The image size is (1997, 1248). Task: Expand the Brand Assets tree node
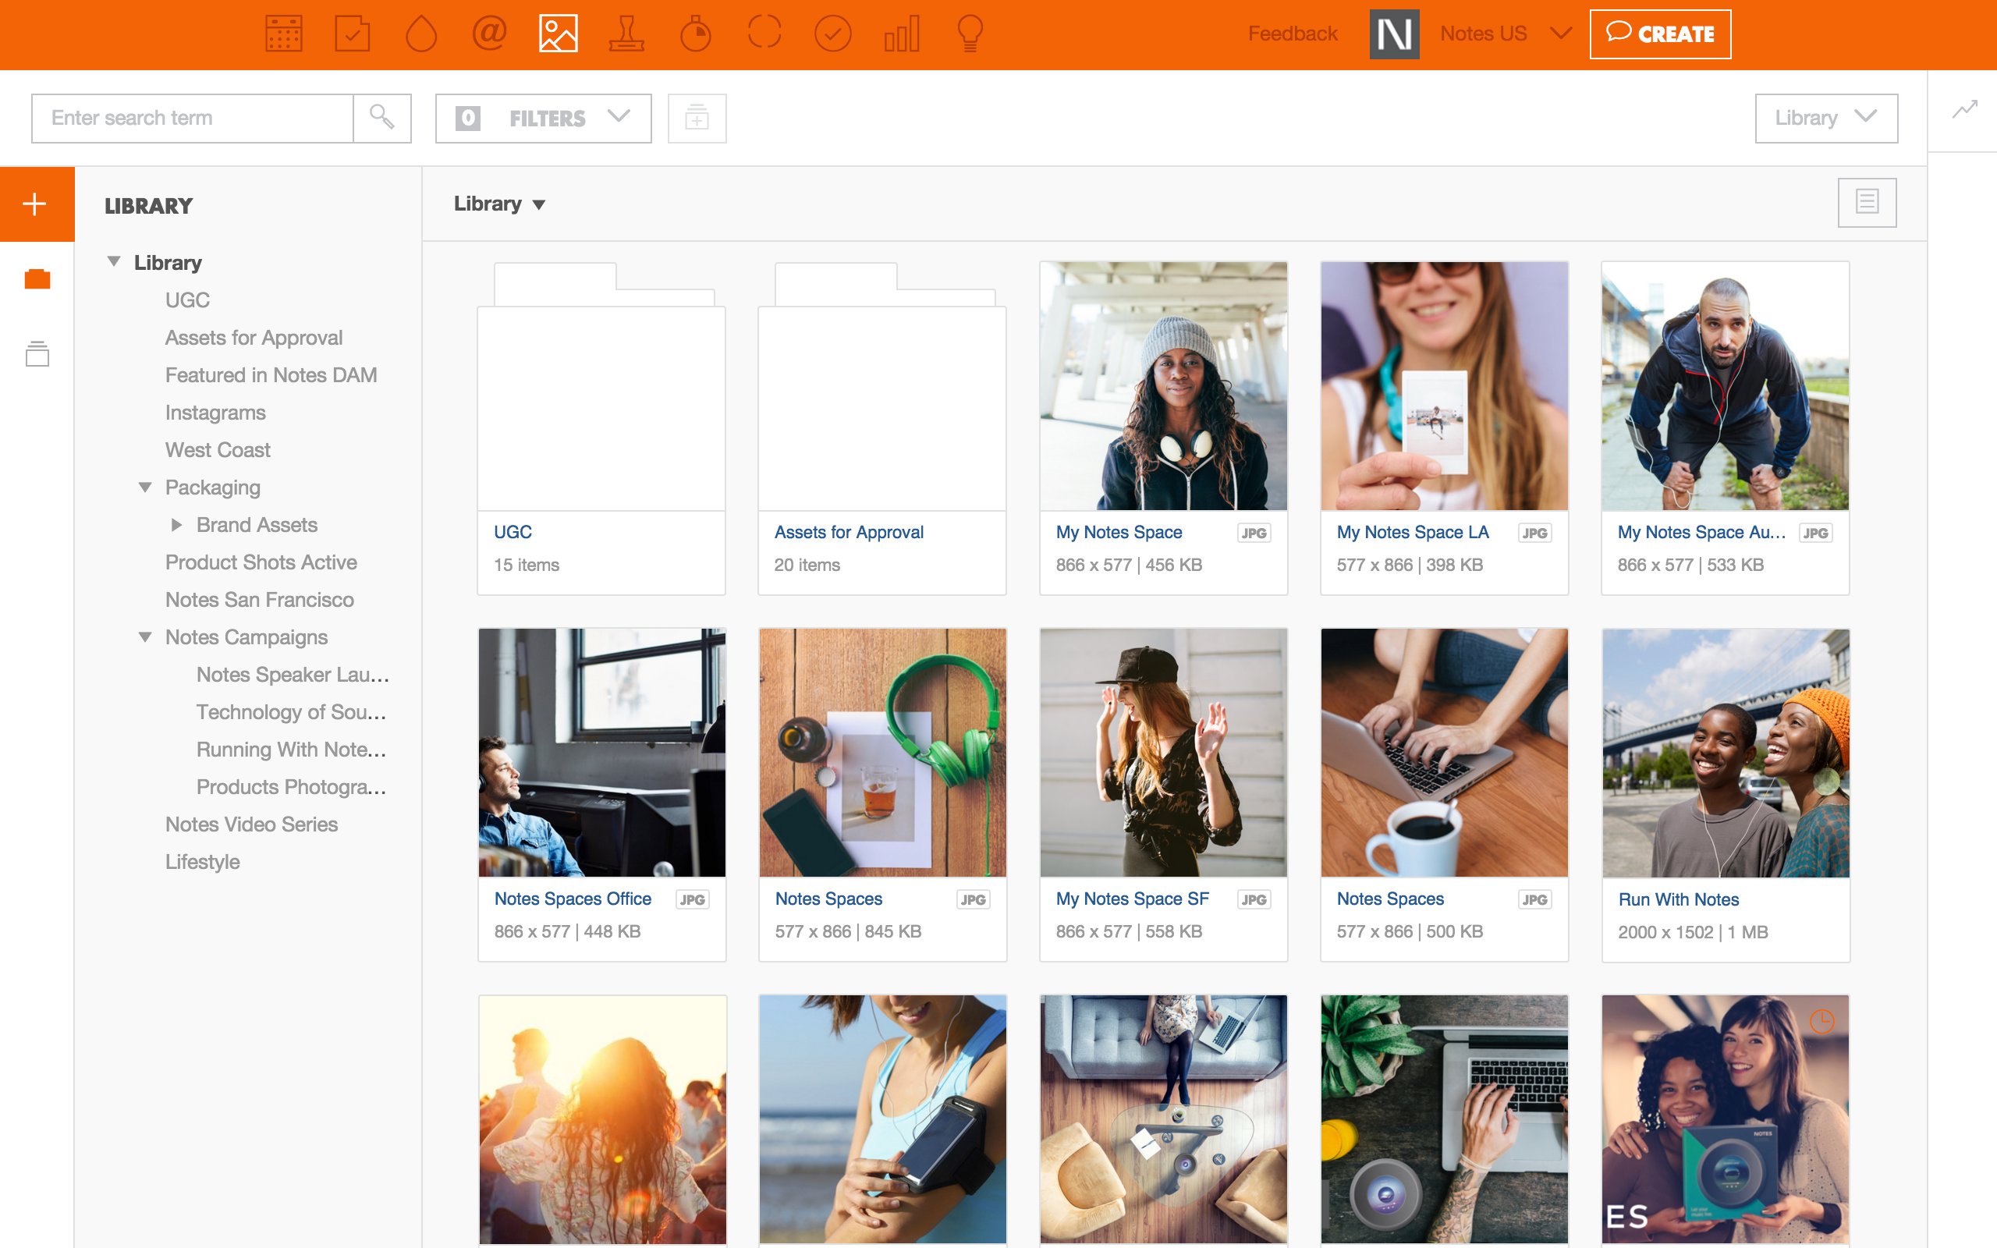tap(176, 525)
